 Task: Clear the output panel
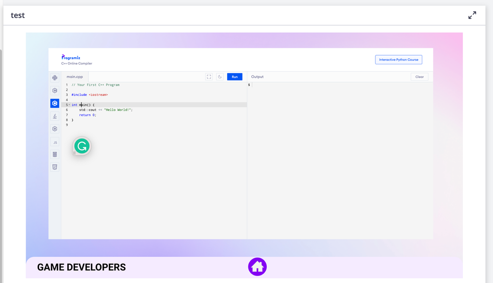coord(419,77)
